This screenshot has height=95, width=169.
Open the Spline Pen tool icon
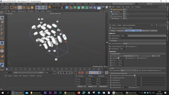pyautogui.click(x=71, y=8)
